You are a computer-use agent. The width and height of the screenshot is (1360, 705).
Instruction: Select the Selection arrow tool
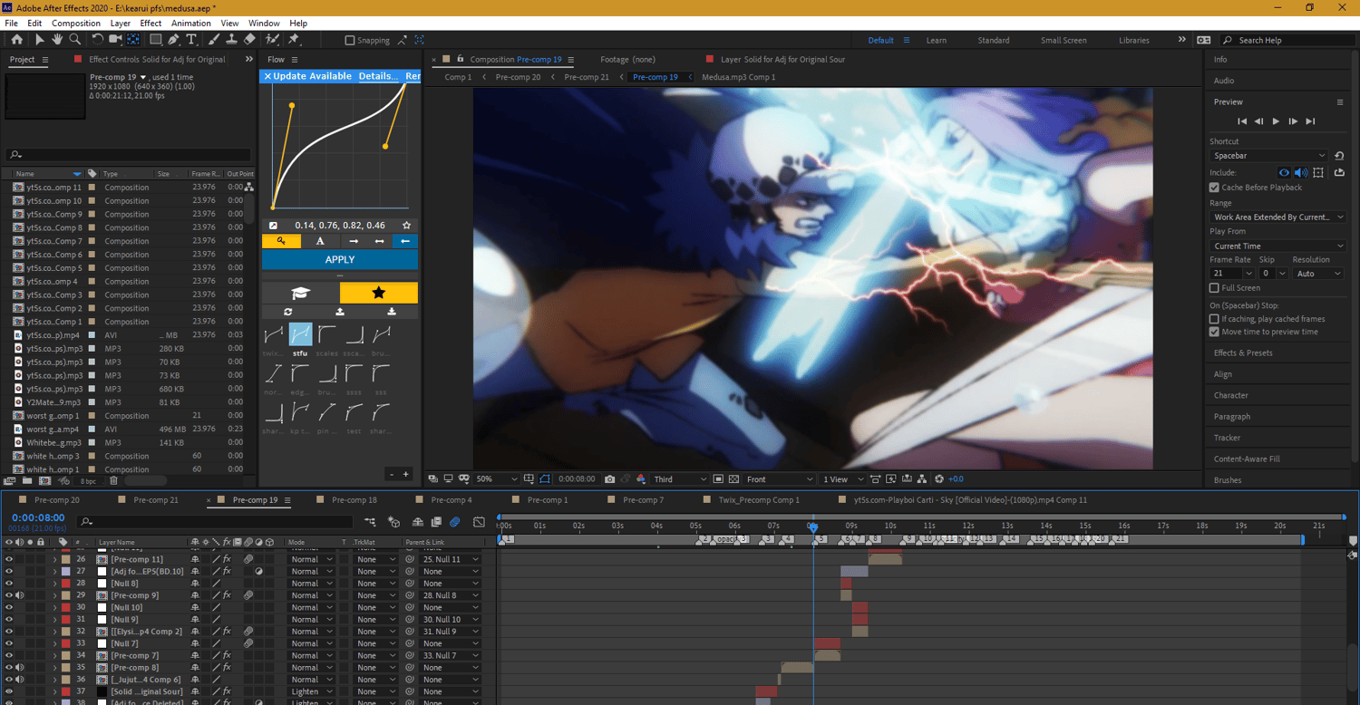(x=39, y=40)
